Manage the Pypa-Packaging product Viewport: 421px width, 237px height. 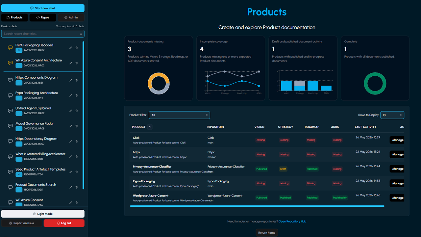397,183
